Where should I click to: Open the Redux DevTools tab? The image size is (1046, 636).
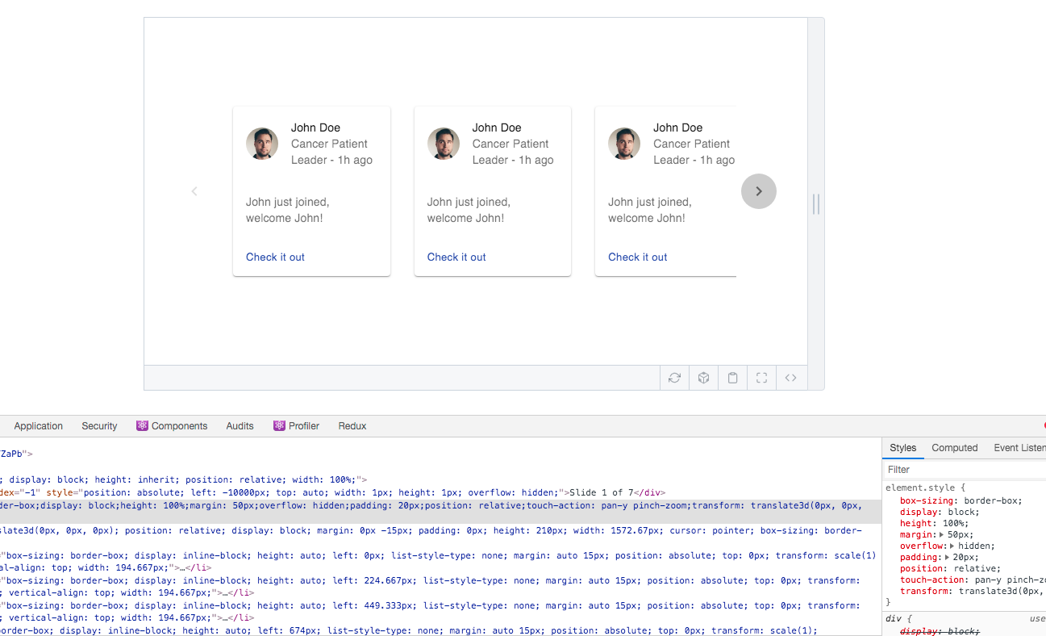(x=352, y=425)
